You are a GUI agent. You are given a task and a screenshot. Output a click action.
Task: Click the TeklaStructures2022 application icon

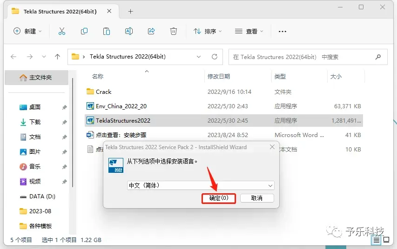[x=90, y=120]
